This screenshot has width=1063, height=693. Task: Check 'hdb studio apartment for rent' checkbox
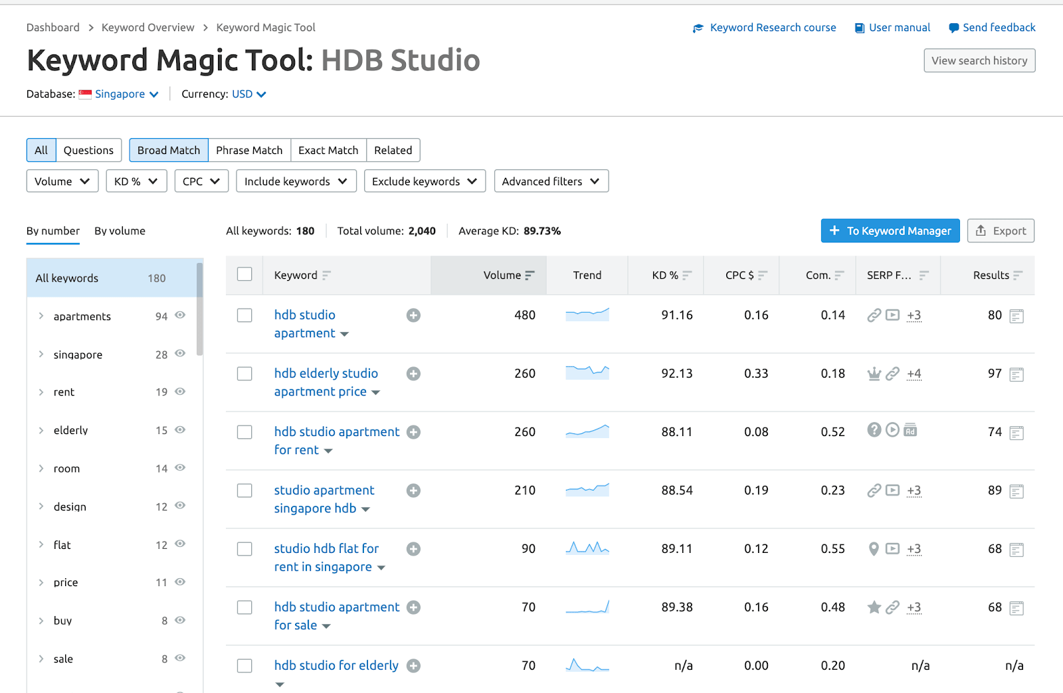coord(244,432)
